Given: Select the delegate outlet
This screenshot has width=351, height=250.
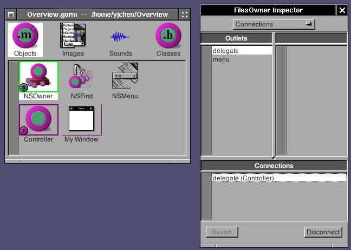Looking at the screenshot, I should [242, 51].
